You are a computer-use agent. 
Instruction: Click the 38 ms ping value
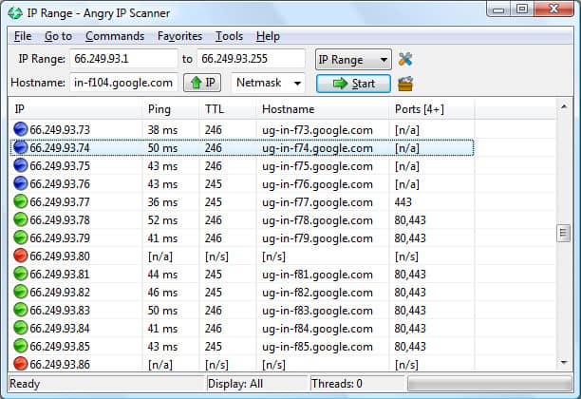click(162, 130)
